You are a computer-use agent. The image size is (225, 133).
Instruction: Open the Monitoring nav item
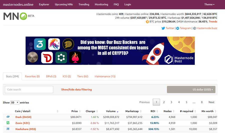(x=101, y=5)
